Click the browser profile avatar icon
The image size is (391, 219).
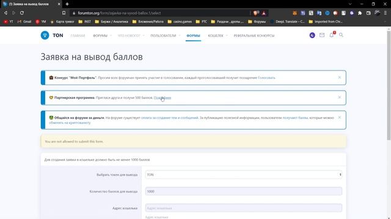[378, 13]
